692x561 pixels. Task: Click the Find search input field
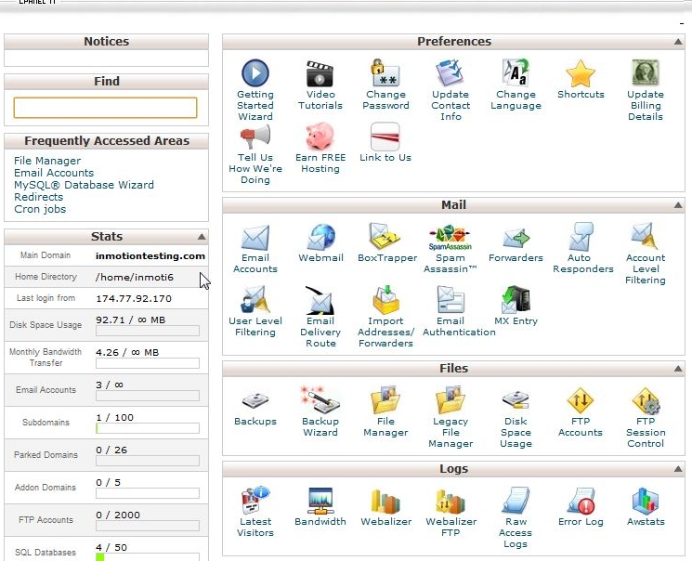point(105,108)
